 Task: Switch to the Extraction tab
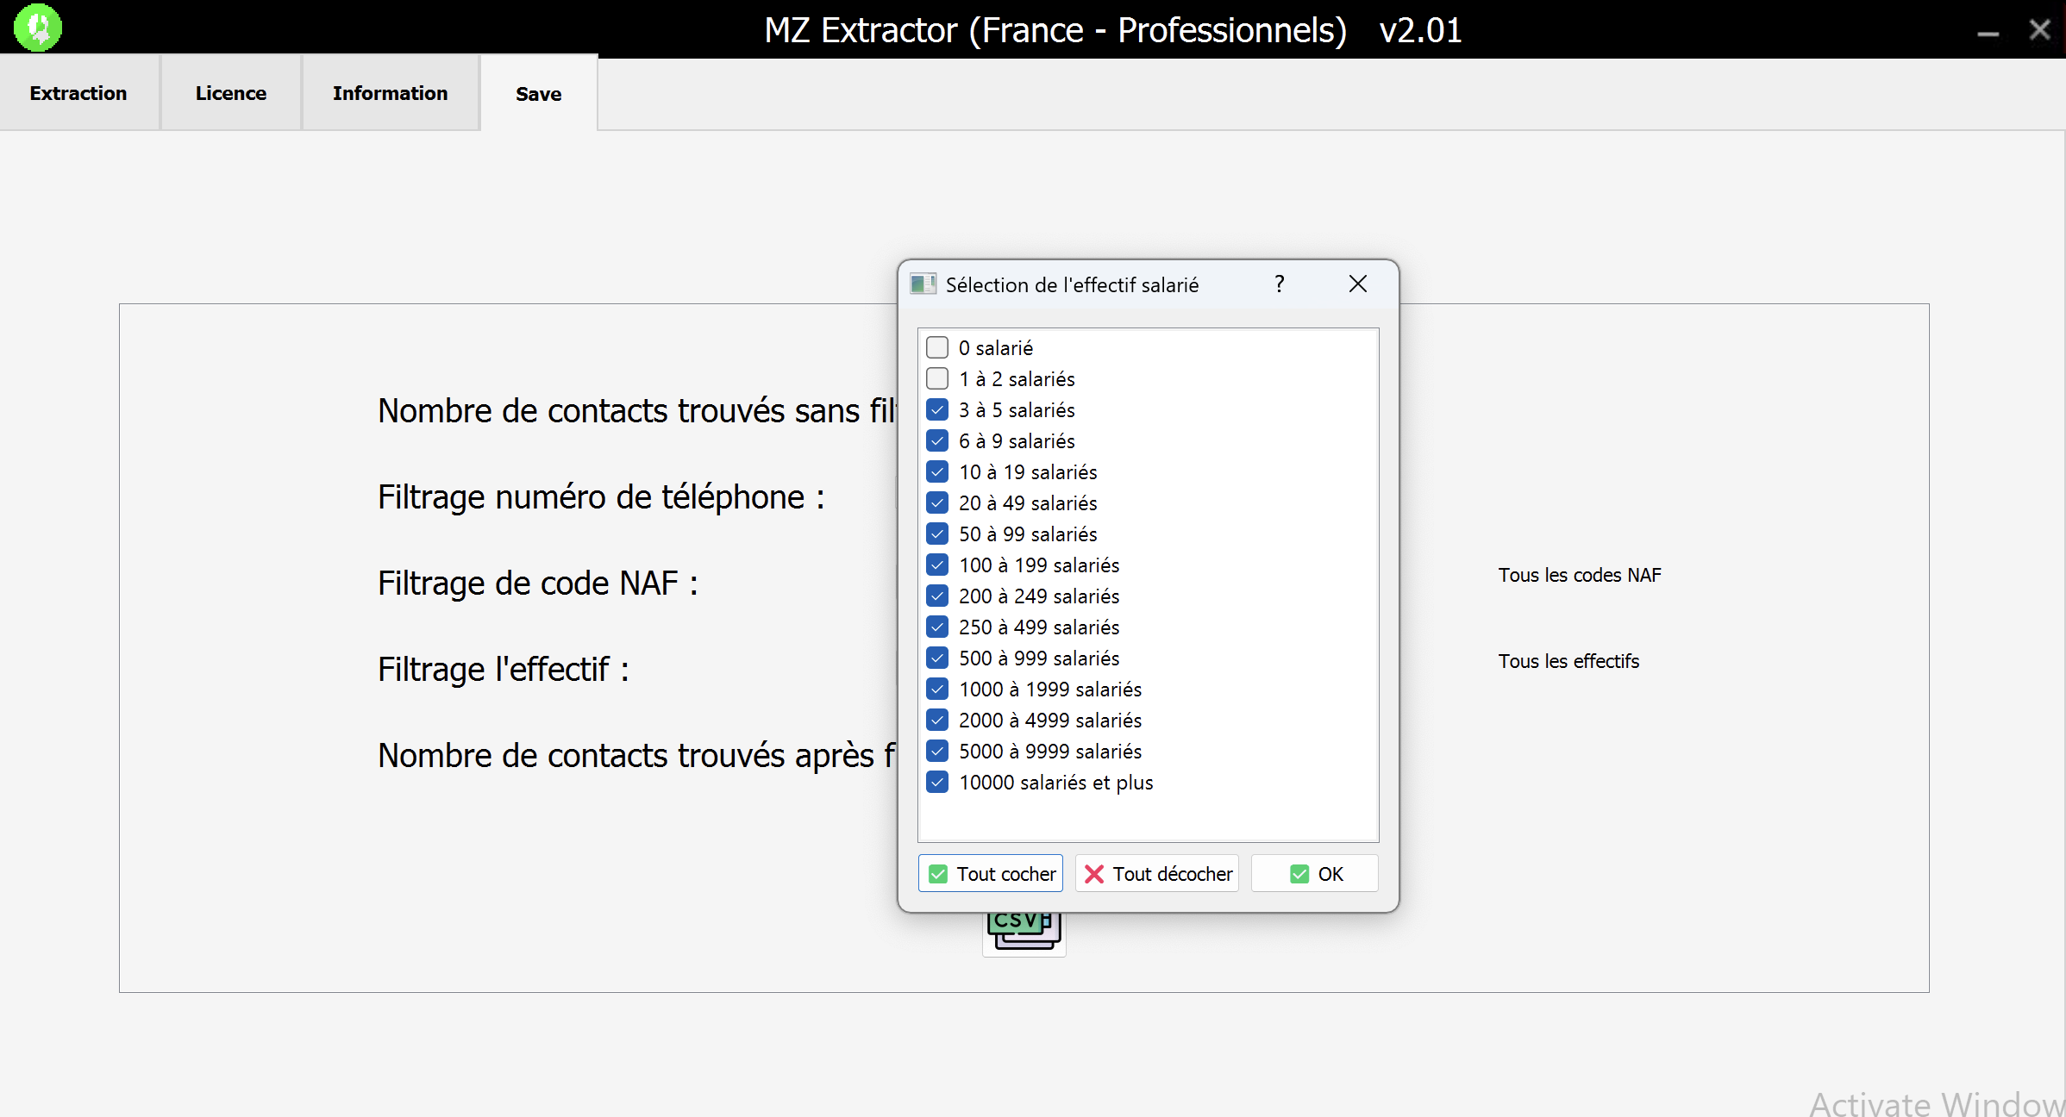[78, 93]
